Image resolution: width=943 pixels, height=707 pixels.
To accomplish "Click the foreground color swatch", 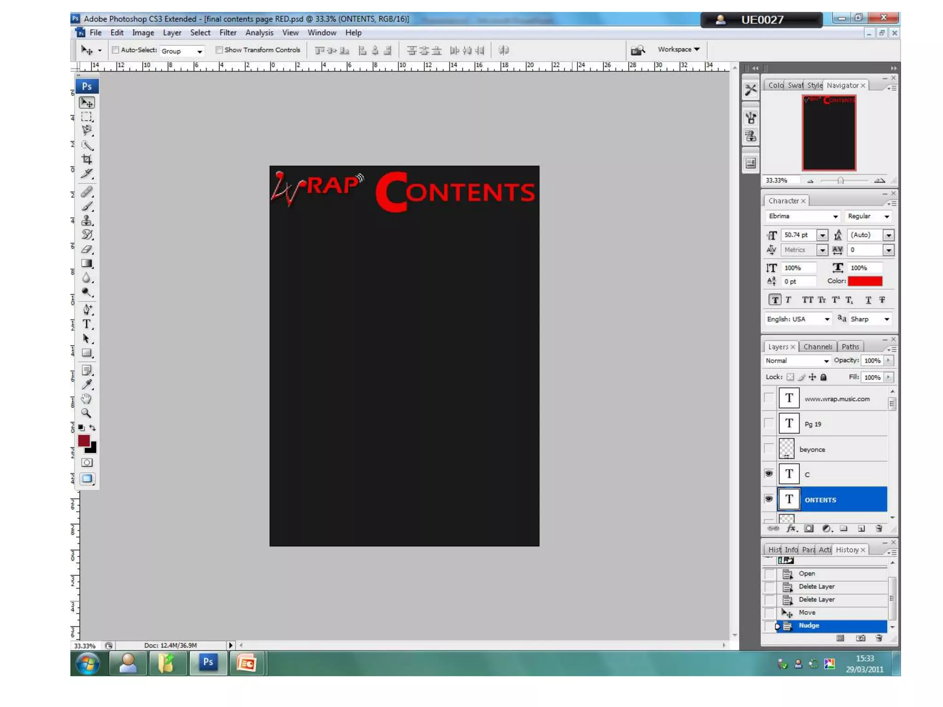I will tap(84, 441).
